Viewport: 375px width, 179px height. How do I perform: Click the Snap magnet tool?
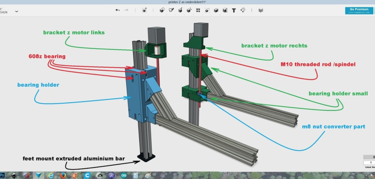pyautogui.click(x=243, y=10)
